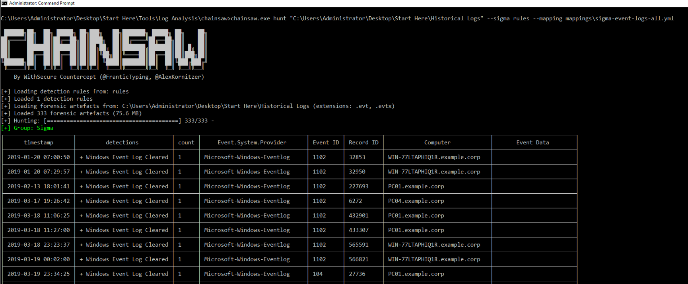Click Record ID 6272

355,201
